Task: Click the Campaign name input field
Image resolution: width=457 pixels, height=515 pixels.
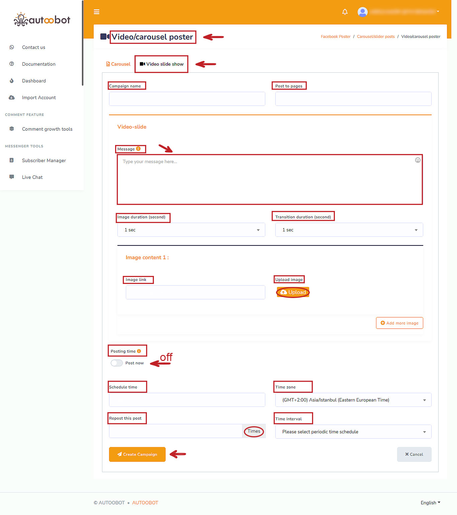Action: (x=187, y=99)
